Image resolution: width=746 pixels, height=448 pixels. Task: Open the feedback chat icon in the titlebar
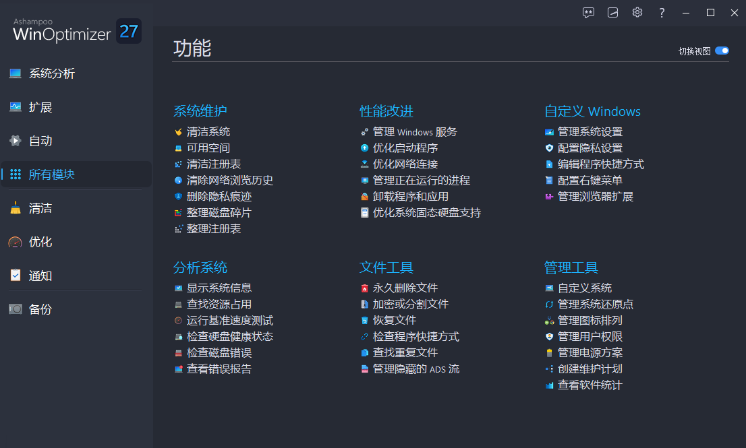(588, 13)
